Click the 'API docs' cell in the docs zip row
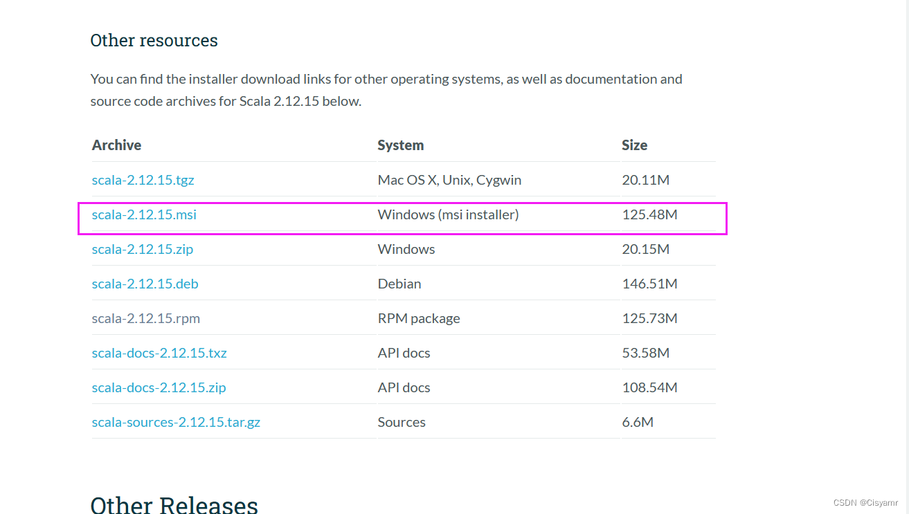Screen dimensions: 909x514 click(x=404, y=387)
